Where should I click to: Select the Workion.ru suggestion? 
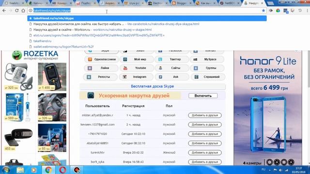click(x=147, y=29)
